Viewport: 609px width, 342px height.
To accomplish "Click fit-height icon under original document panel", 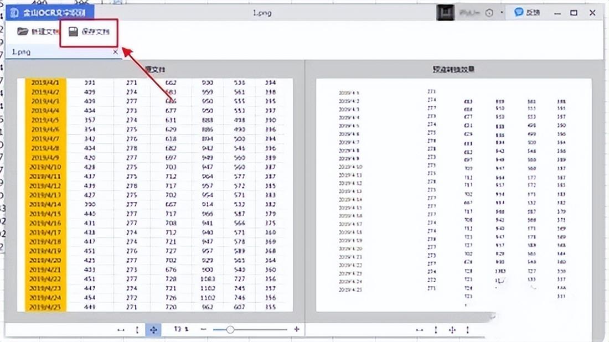I will click(137, 330).
